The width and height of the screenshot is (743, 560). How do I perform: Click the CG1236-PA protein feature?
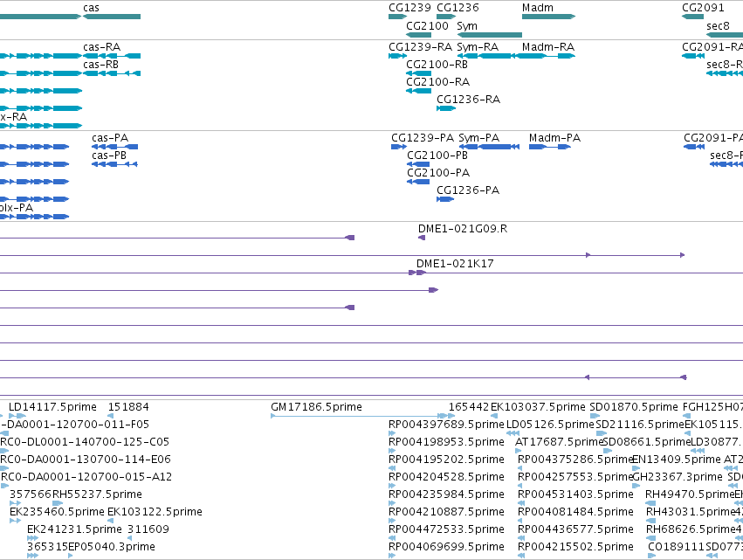pos(445,199)
